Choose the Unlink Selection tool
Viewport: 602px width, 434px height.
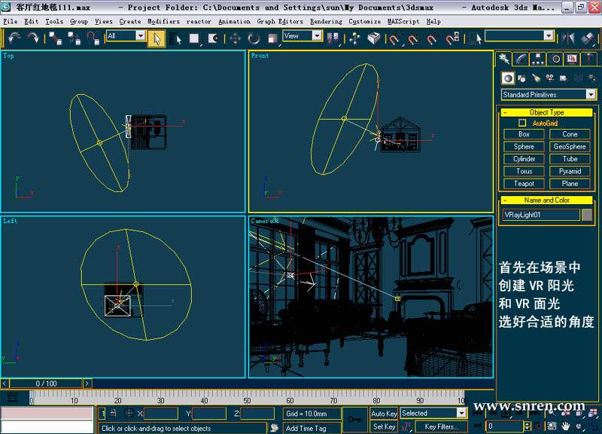click(74, 38)
